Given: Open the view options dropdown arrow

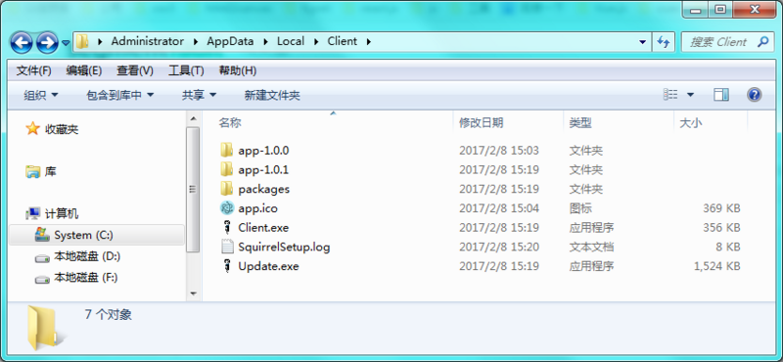Looking at the screenshot, I should pos(691,95).
